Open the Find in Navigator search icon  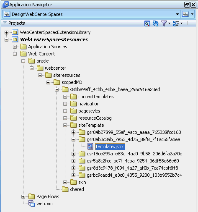click(147, 24)
